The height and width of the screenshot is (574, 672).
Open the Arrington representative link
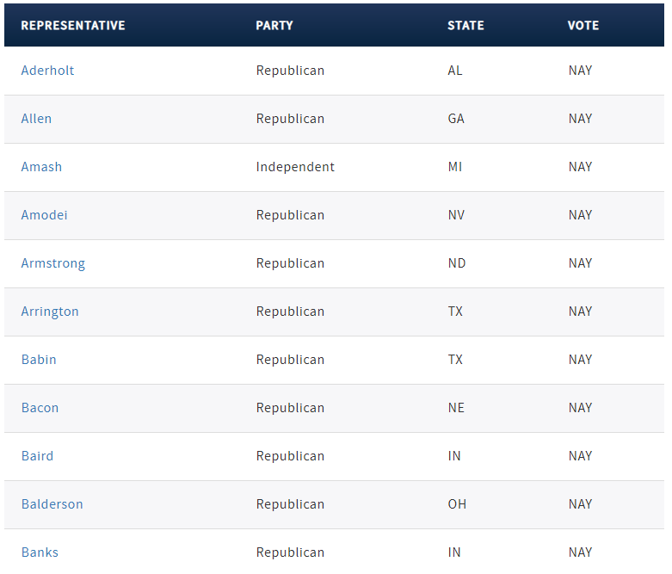coord(50,312)
